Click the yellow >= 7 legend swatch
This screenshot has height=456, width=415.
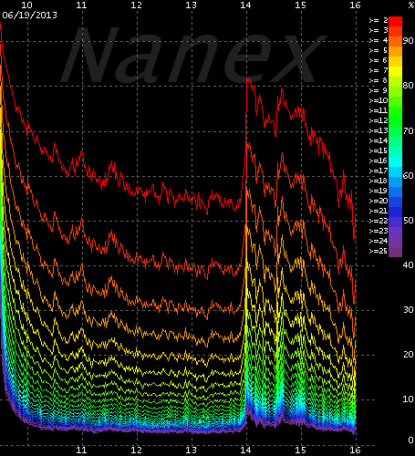[x=395, y=71]
